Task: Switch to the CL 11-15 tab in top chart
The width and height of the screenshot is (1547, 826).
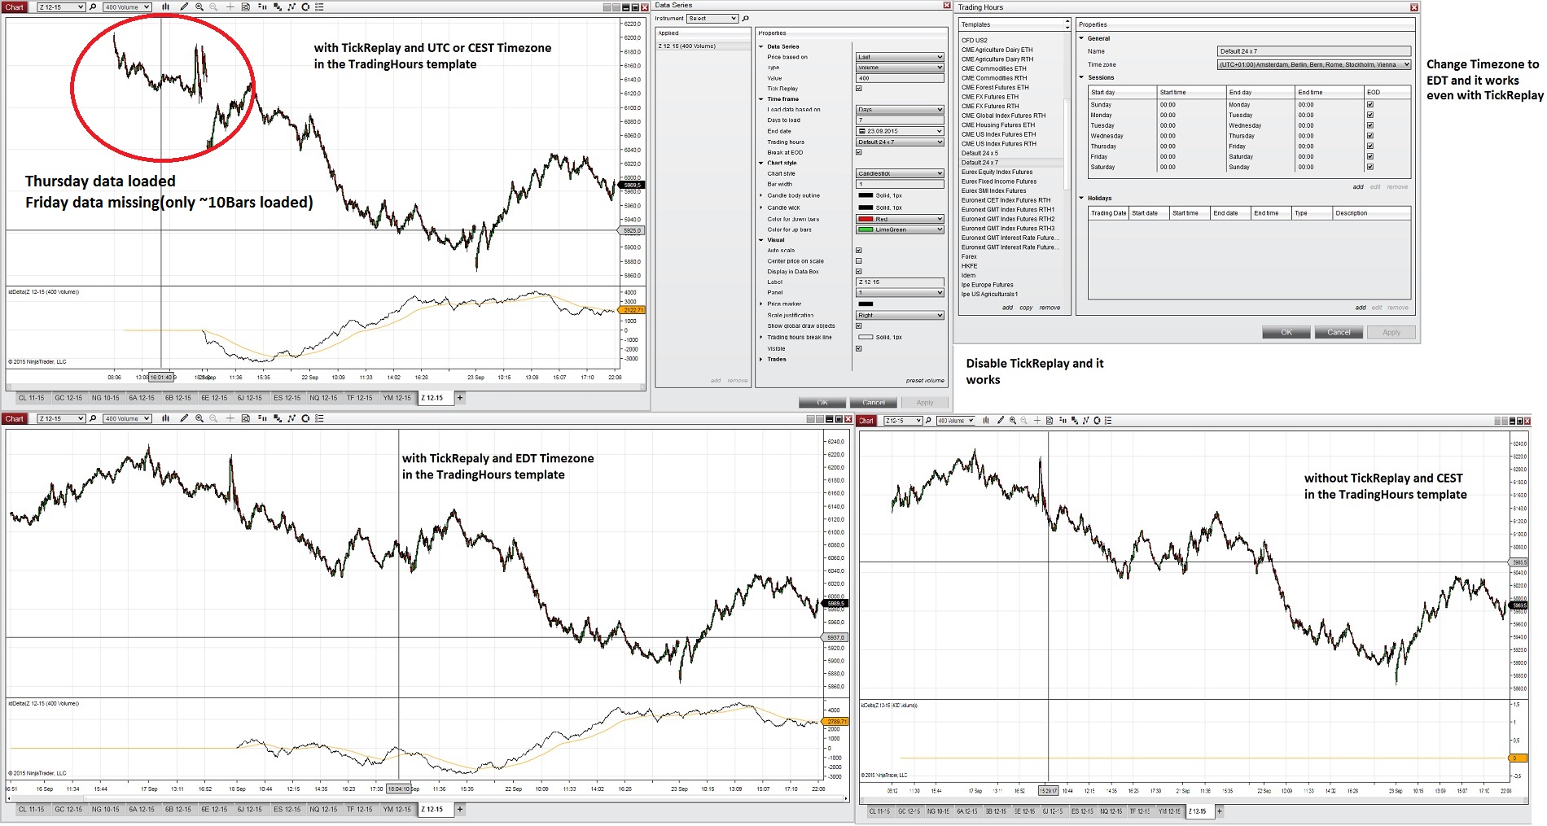Action: 32,398
